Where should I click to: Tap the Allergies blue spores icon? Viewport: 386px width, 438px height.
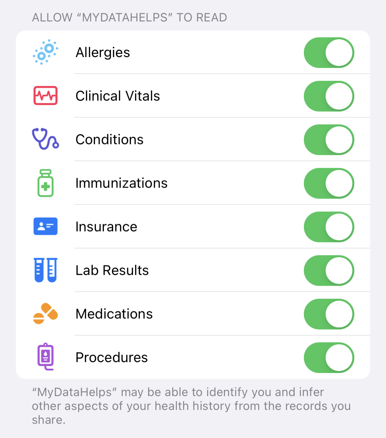point(46,52)
